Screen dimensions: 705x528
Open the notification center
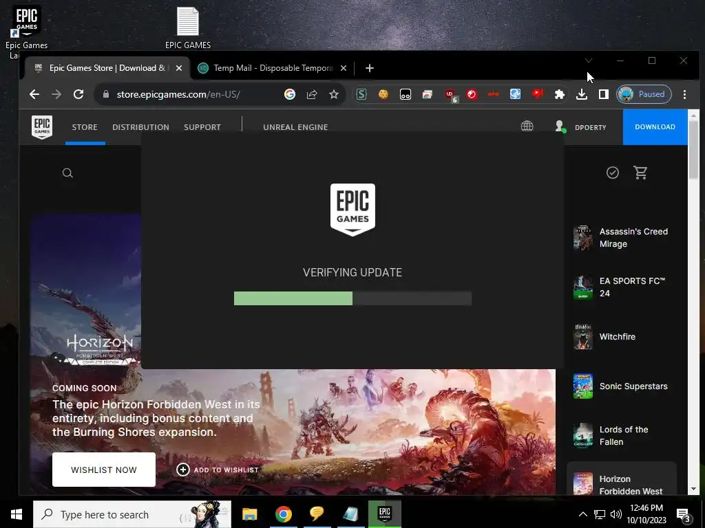pos(684,515)
